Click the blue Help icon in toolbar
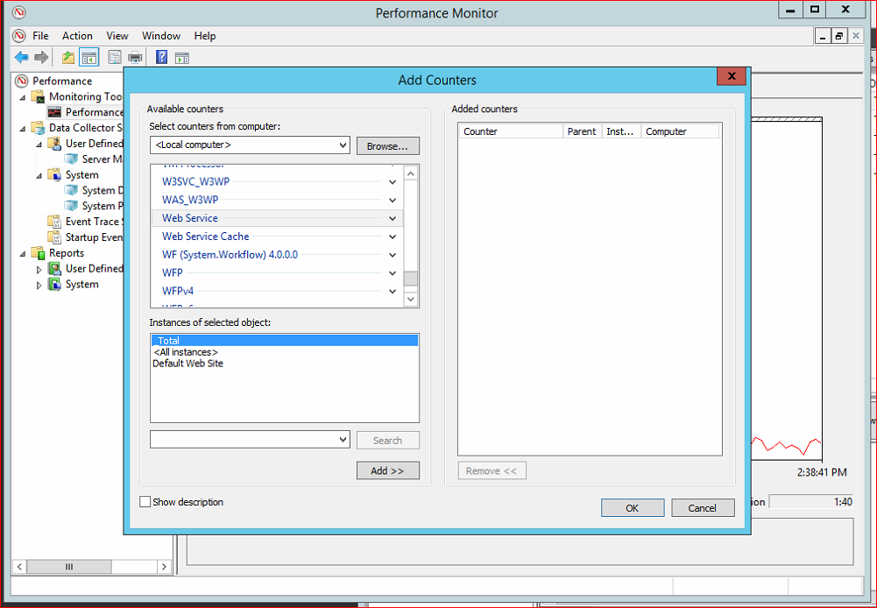Viewport: 877px width, 608px height. [161, 58]
